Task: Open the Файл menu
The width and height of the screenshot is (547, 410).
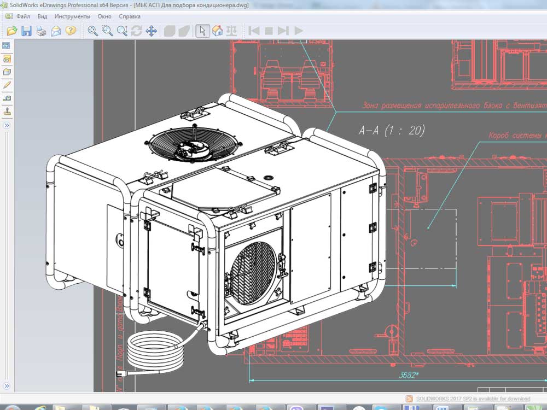Action: [23, 16]
